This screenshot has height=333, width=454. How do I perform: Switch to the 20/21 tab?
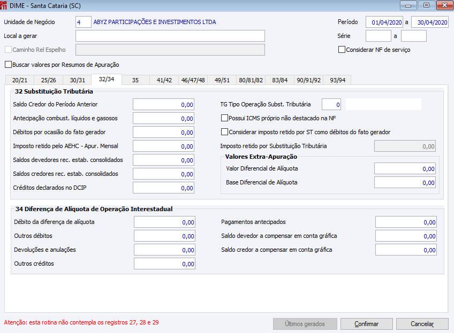coord(20,80)
